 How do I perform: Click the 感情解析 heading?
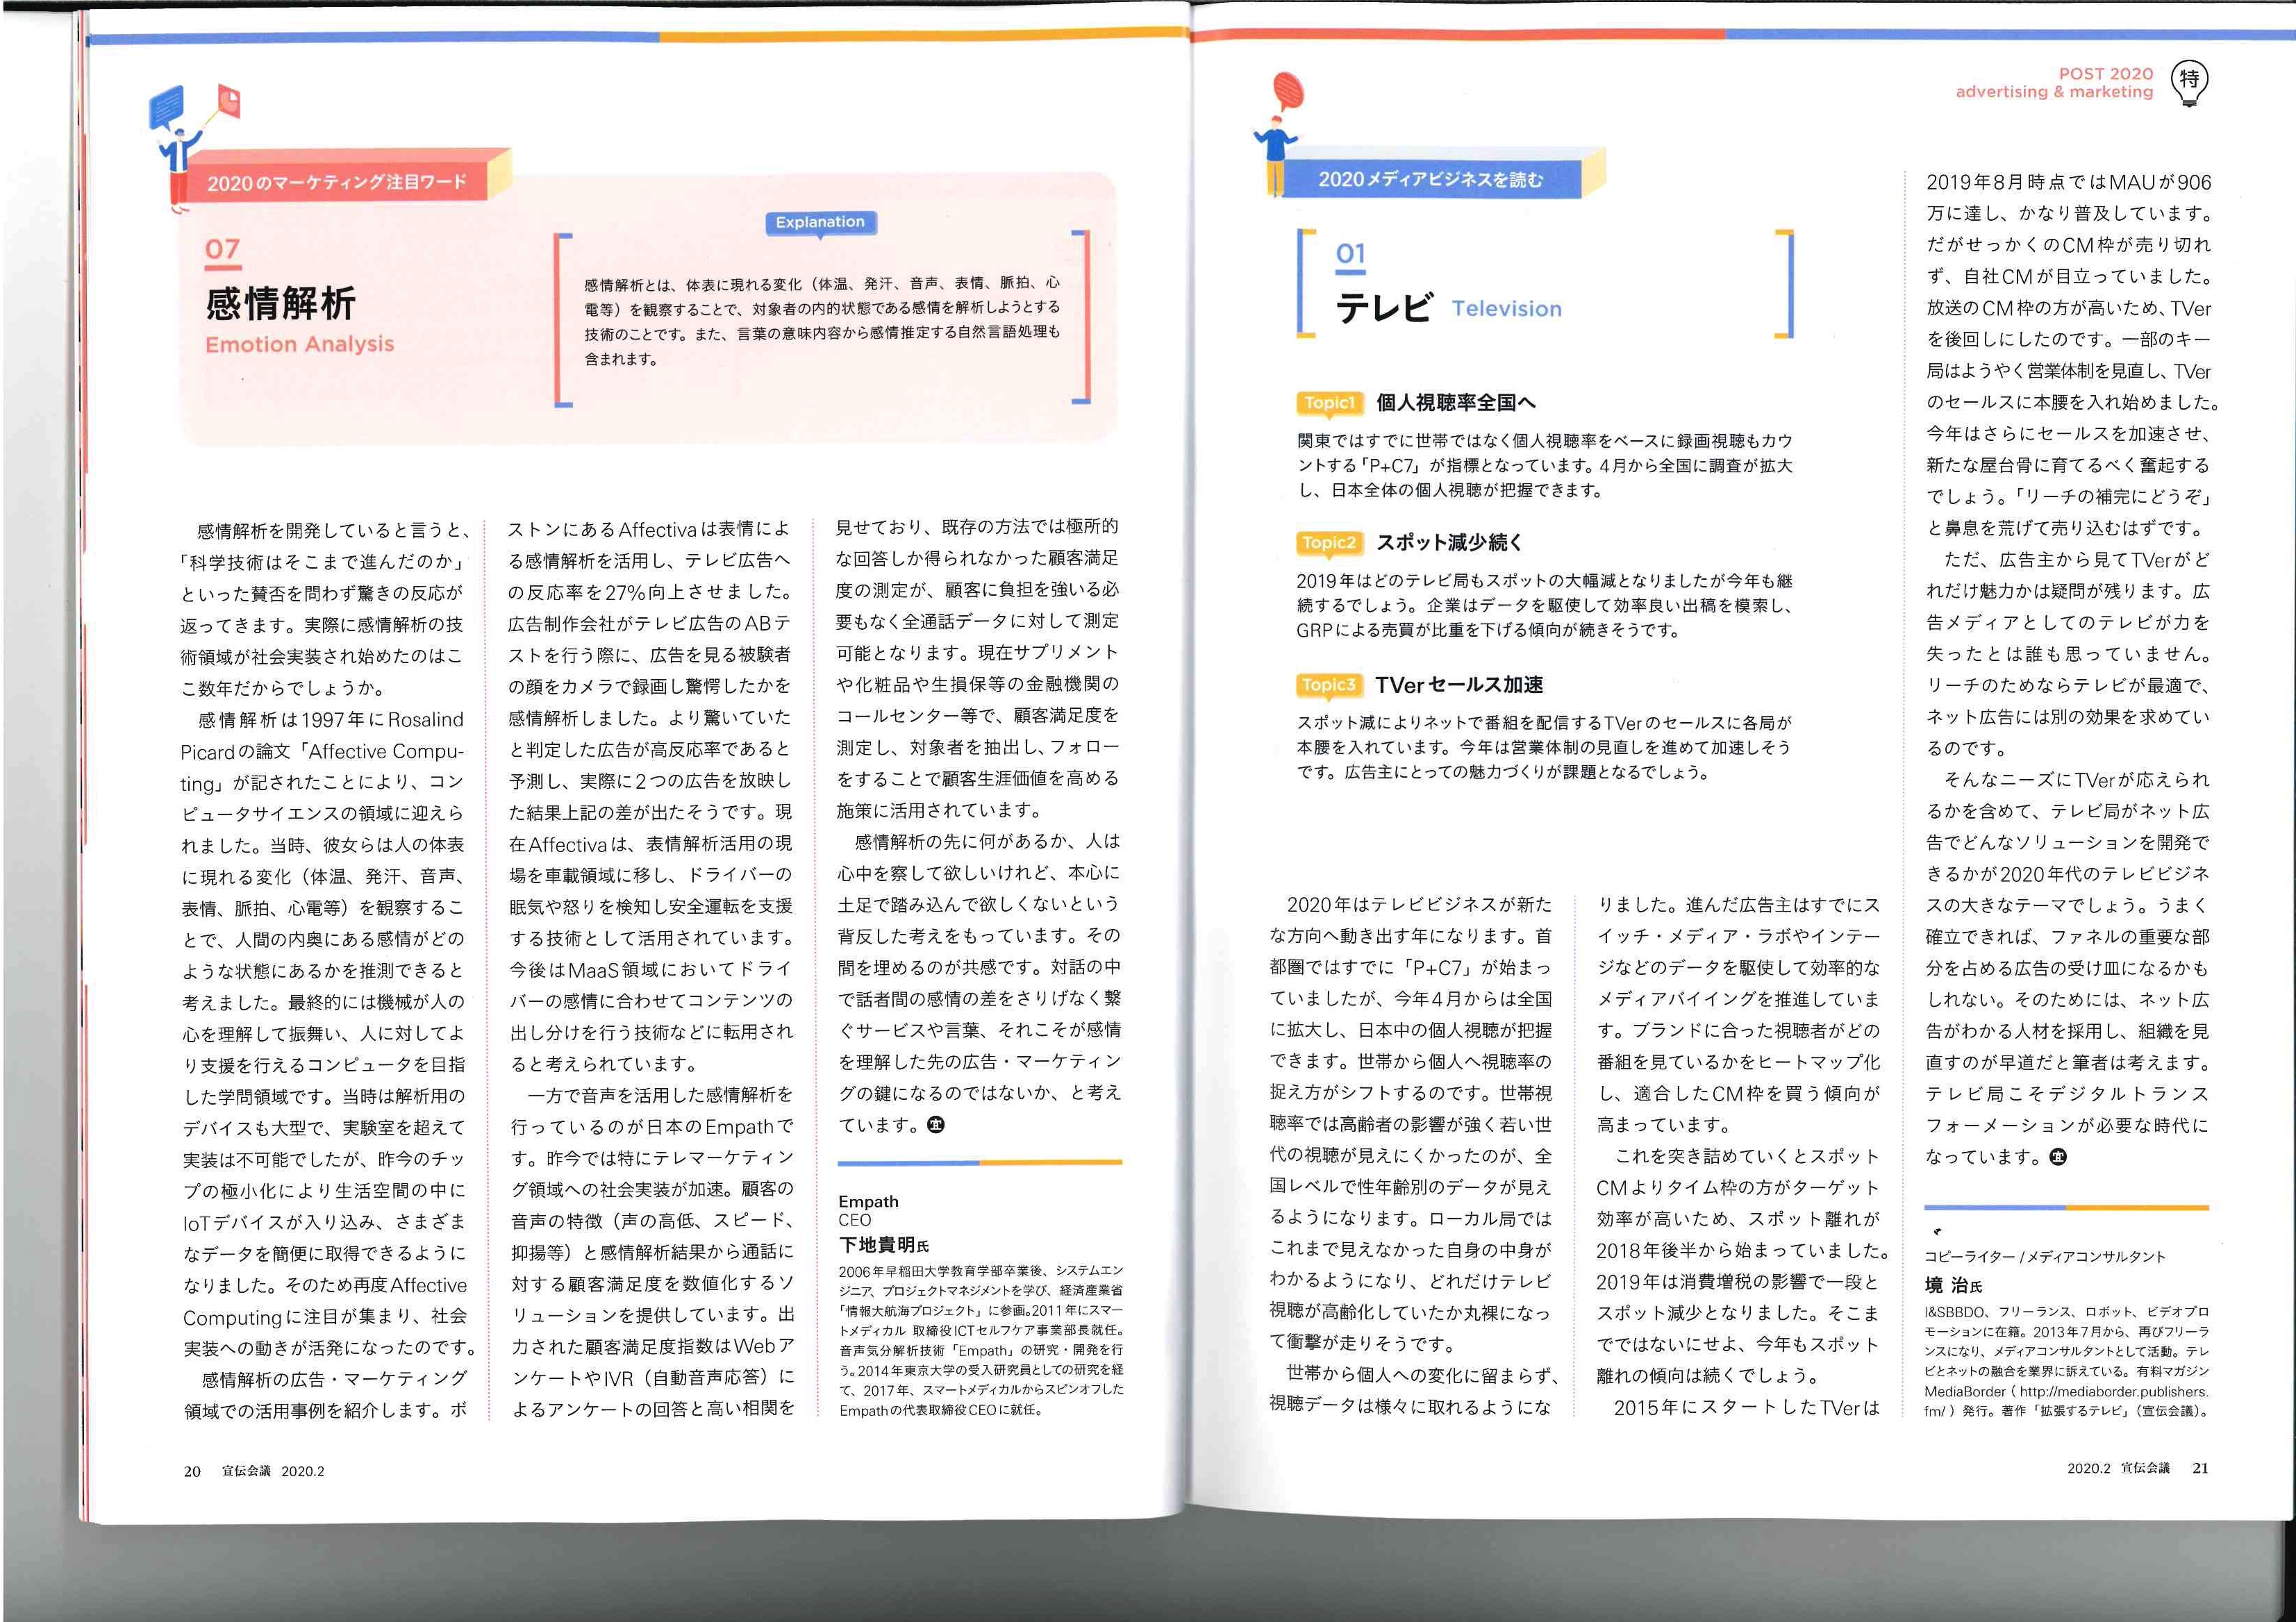[281, 302]
